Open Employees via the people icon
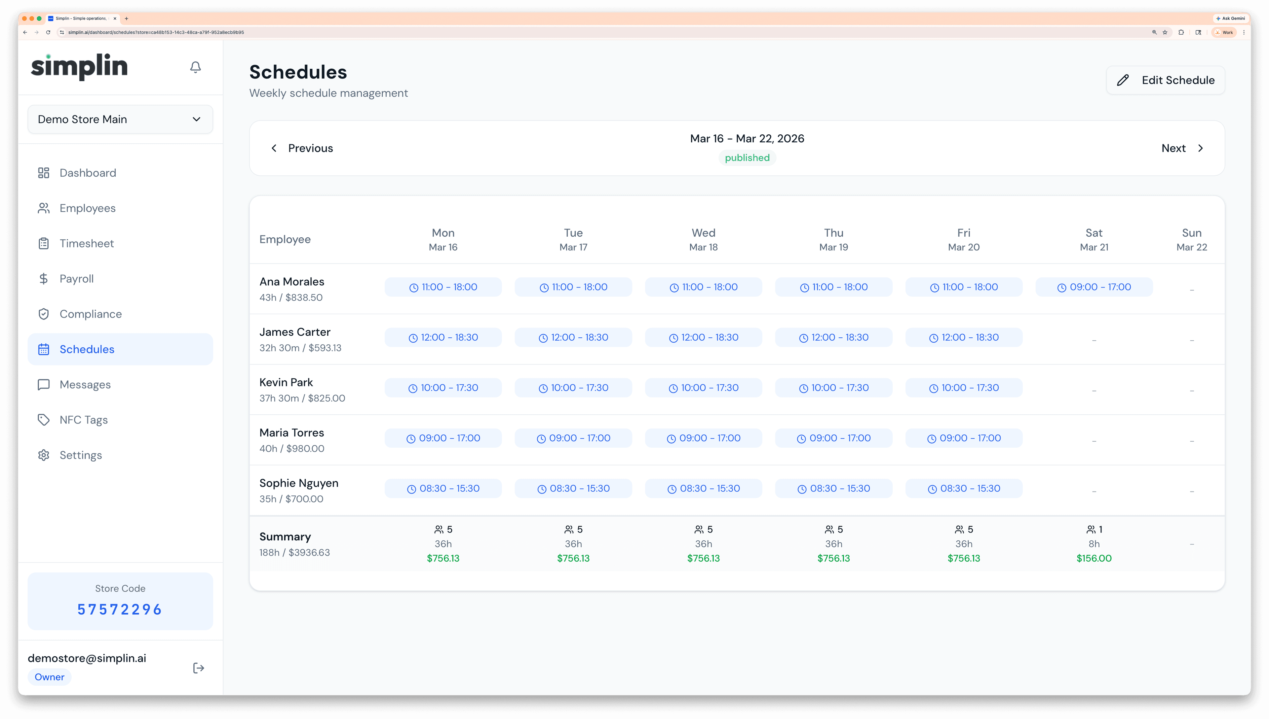Image resolution: width=1269 pixels, height=719 pixels. click(44, 208)
